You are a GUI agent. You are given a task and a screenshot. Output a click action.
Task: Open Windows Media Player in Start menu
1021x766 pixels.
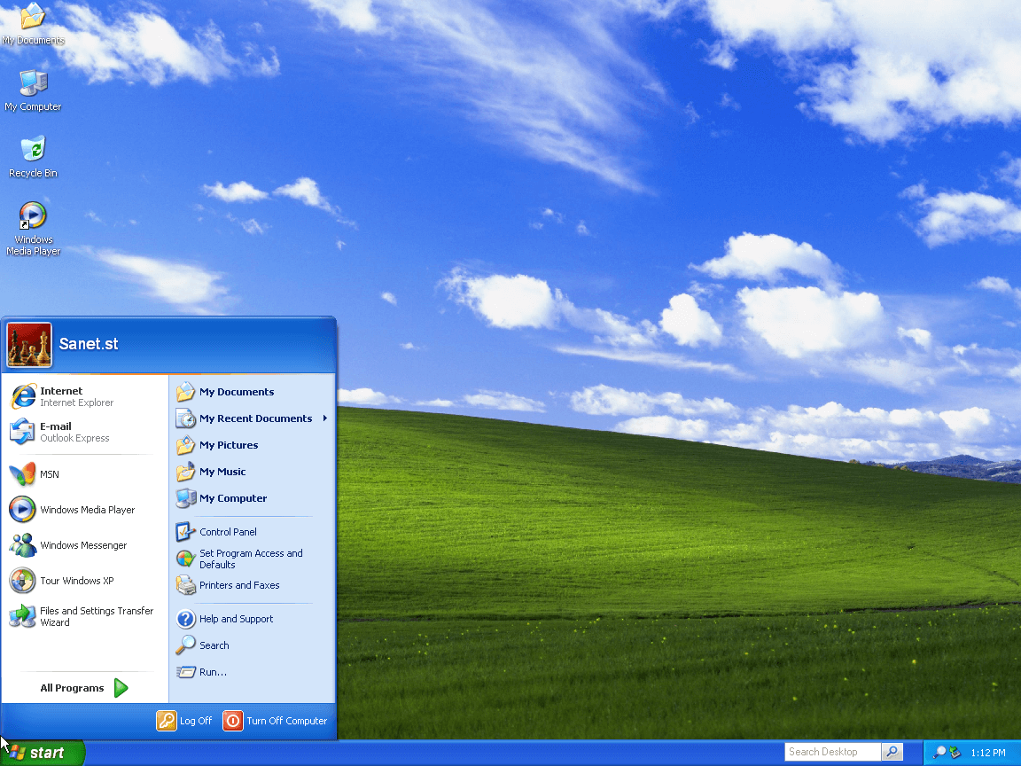(x=85, y=510)
